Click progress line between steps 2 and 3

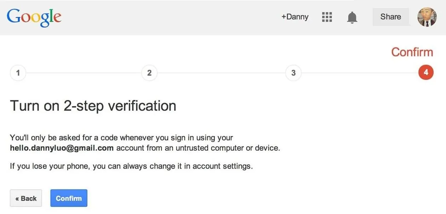point(222,73)
